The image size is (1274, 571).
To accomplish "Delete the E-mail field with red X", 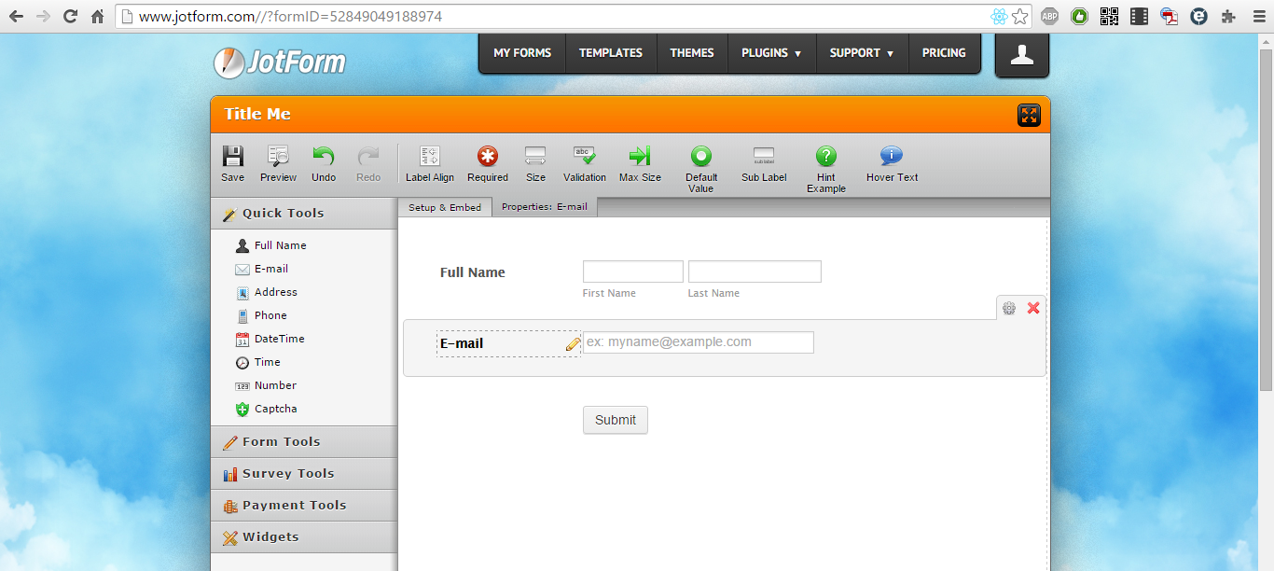I will 1033,308.
